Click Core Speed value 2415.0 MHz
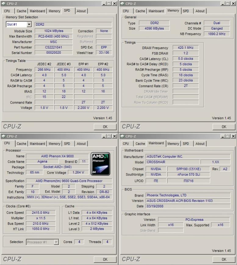This screenshot has width=237, height=265. [41, 212]
